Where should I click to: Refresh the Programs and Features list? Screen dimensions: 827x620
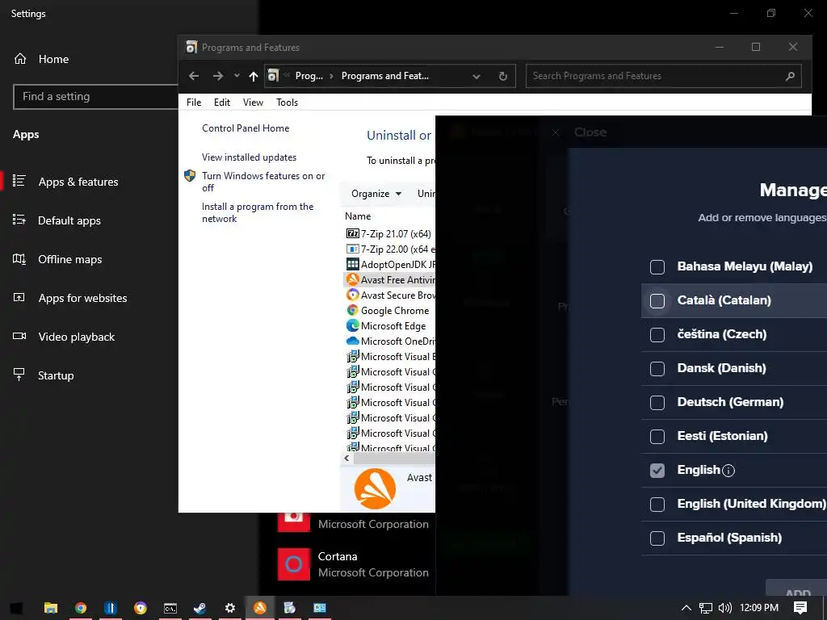(x=502, y=76)
